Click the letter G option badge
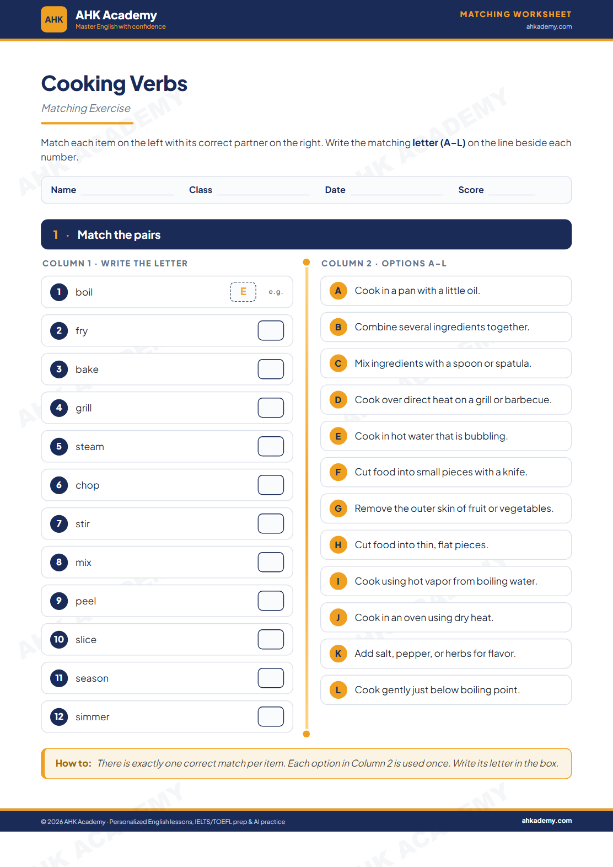 pos(338,509)
